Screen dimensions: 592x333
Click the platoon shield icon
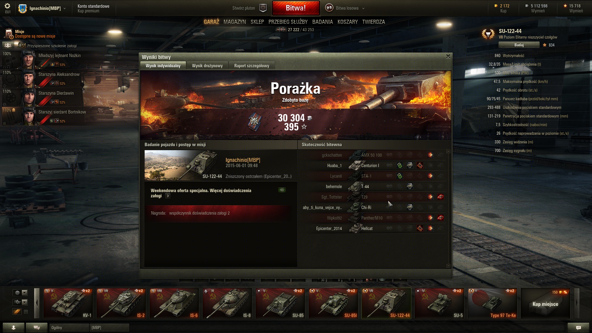263,8
